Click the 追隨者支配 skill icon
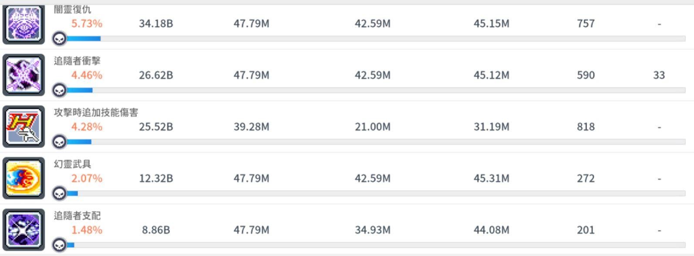694x256 pixels. click(x=24, y=230)
